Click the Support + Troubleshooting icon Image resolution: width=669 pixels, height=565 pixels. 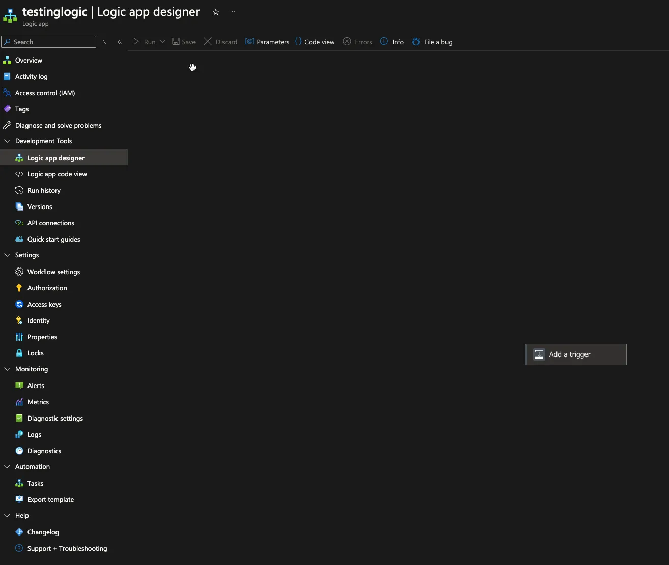point(19,549)
